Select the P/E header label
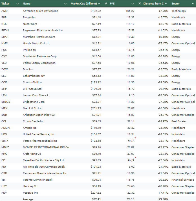The width and height of the screenshot is (196, 201). pos(112,4)
